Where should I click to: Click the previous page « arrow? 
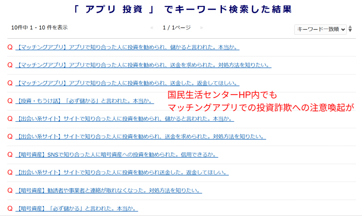[x=152, y=27]
